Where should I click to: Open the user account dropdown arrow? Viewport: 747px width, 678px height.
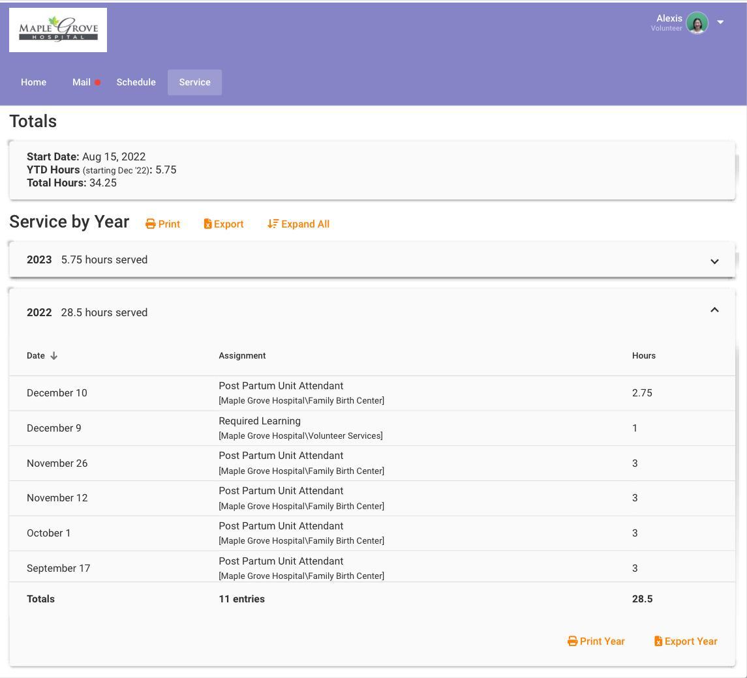point(720,22)
